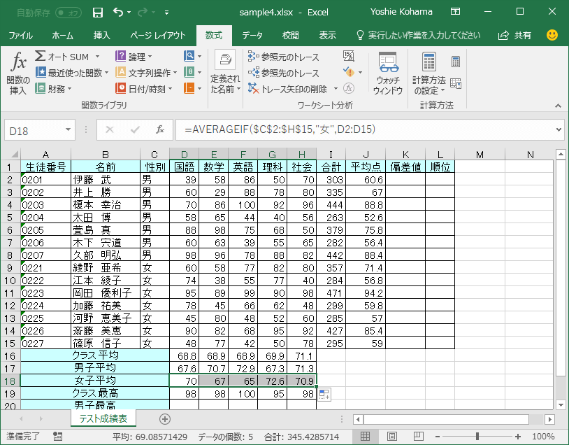Click the Undo arrow icon

(118, 13)
